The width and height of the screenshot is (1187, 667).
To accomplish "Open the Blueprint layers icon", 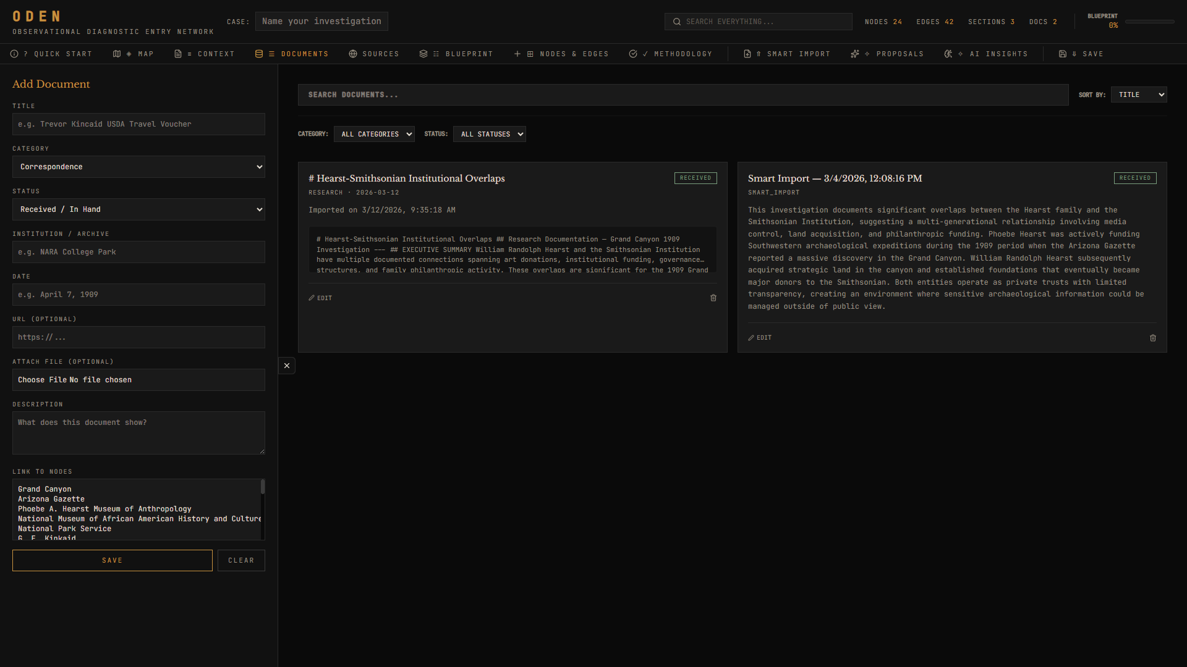I will click(424, 54).
